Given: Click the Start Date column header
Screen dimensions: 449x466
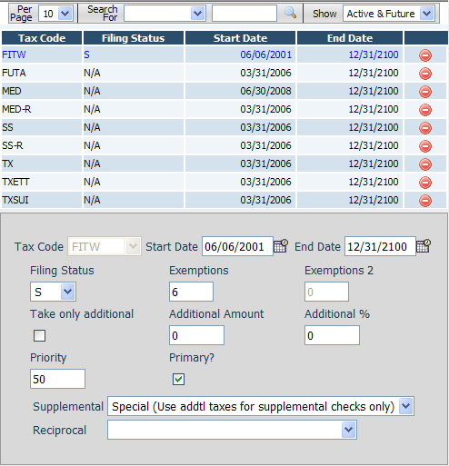Looking at the screenshot, I should 240,38.
